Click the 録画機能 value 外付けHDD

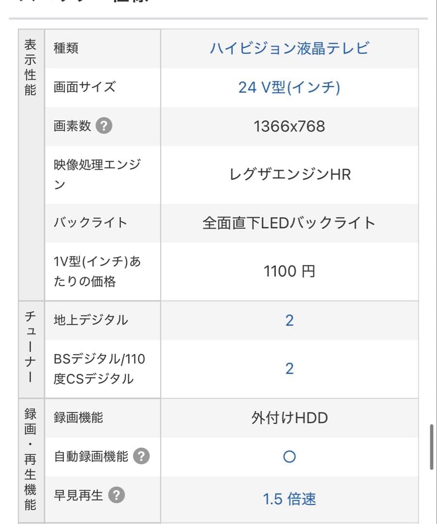pyautogui.click(x=290, y=417)
